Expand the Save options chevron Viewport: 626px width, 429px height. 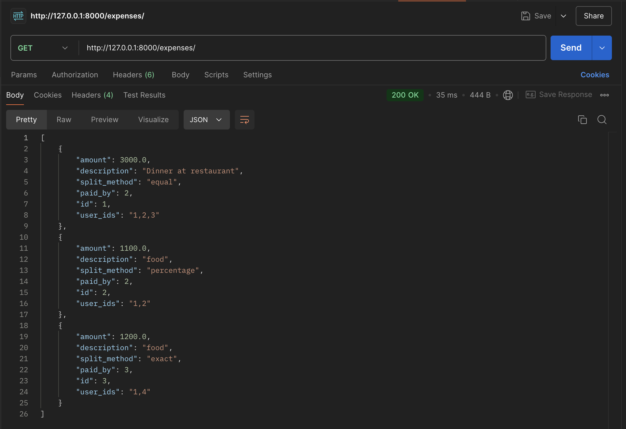[563, 16]
